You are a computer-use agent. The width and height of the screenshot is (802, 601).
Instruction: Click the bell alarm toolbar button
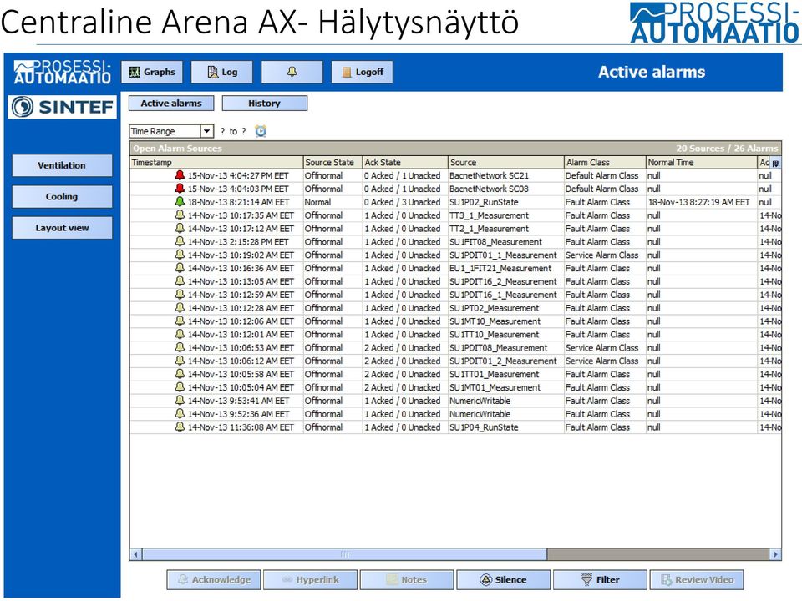pos(292,72)
